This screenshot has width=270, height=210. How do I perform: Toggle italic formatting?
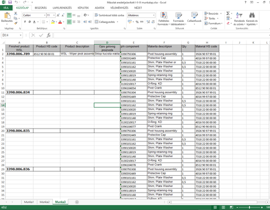(x=30, y=22)
